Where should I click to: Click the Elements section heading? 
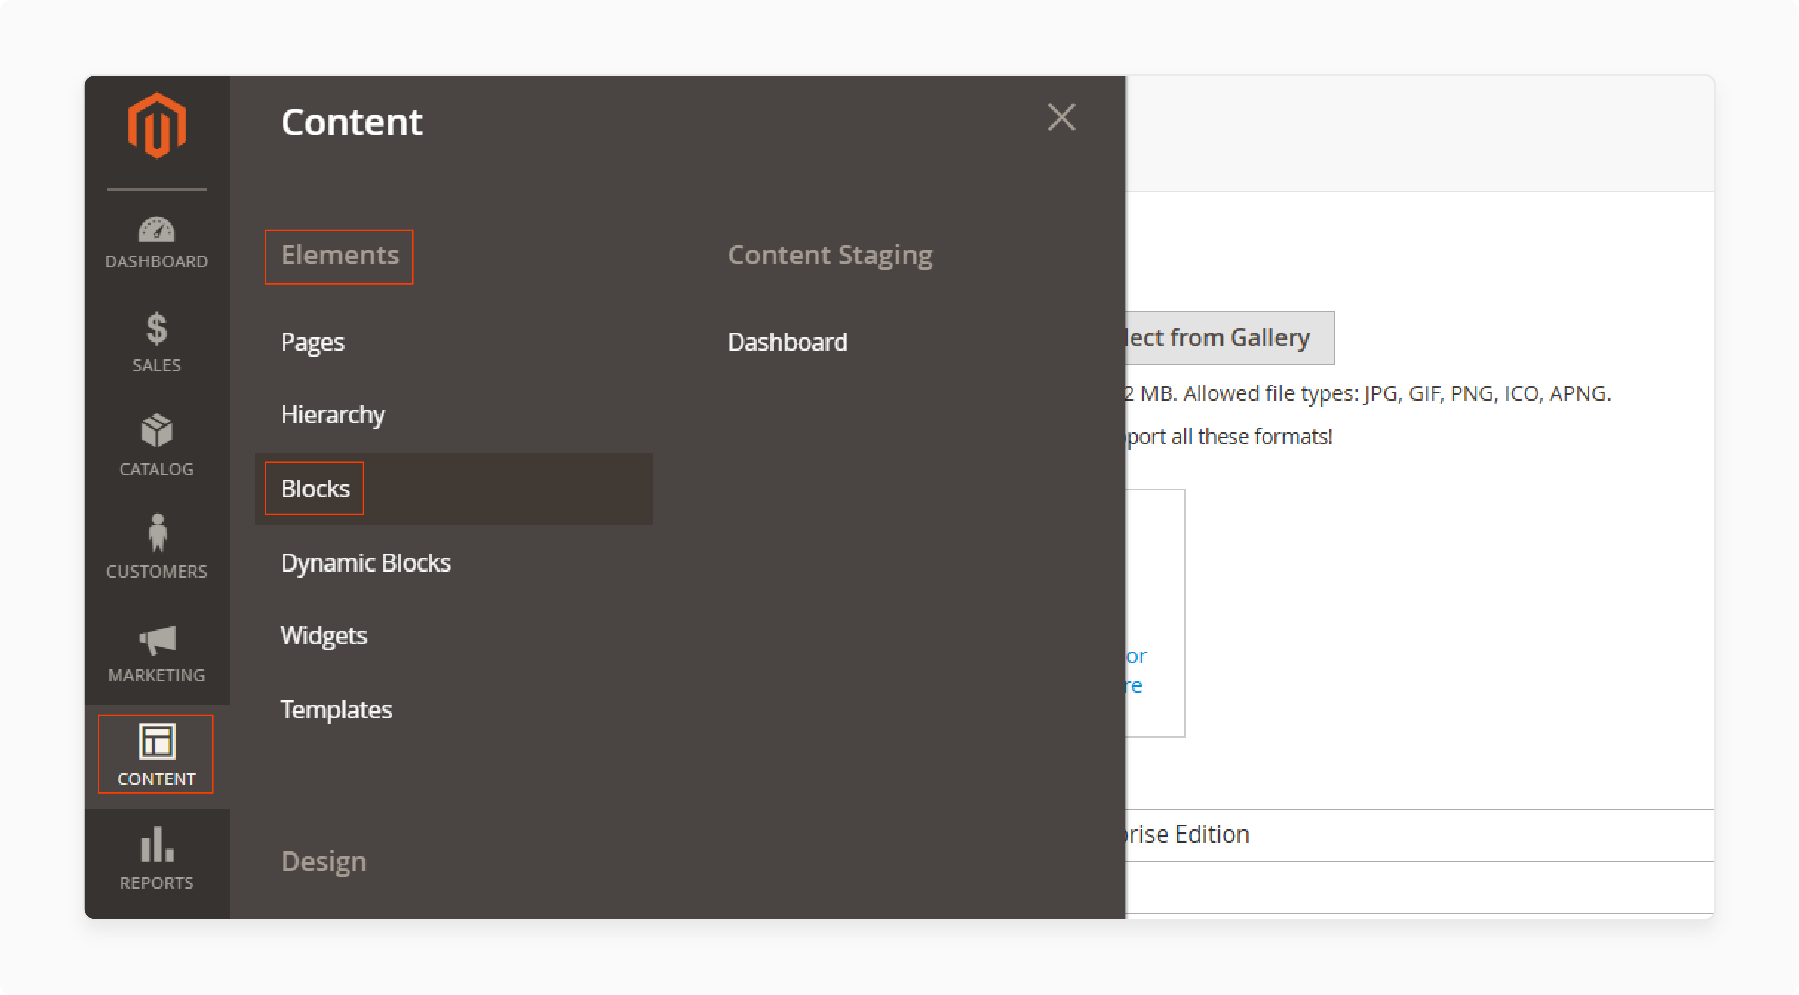(339, 255)
